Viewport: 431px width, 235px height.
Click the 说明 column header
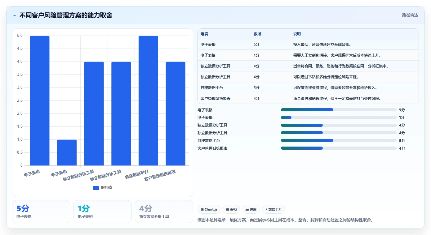pos(297,34)
